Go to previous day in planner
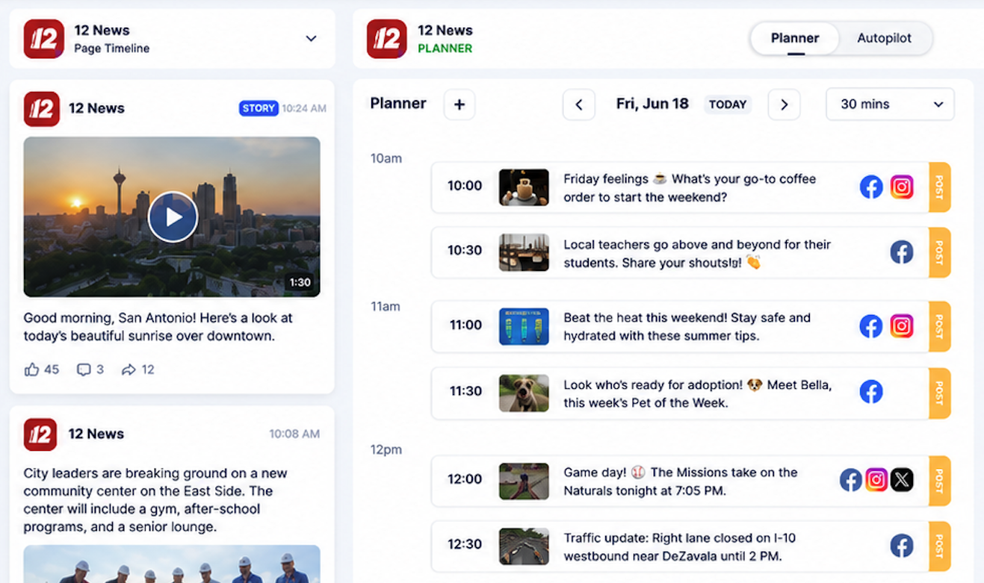984x583 pixels. point(579,105)
